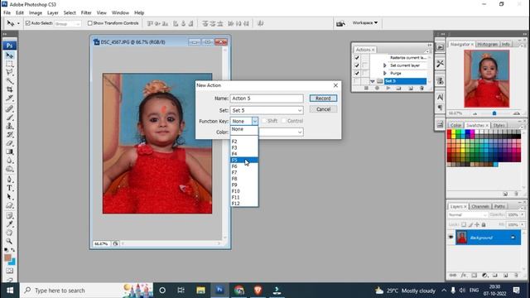This screenshot has height=298, width=530.
Task: Click the Stop recording icon in Actions panel
Action: 366,89
